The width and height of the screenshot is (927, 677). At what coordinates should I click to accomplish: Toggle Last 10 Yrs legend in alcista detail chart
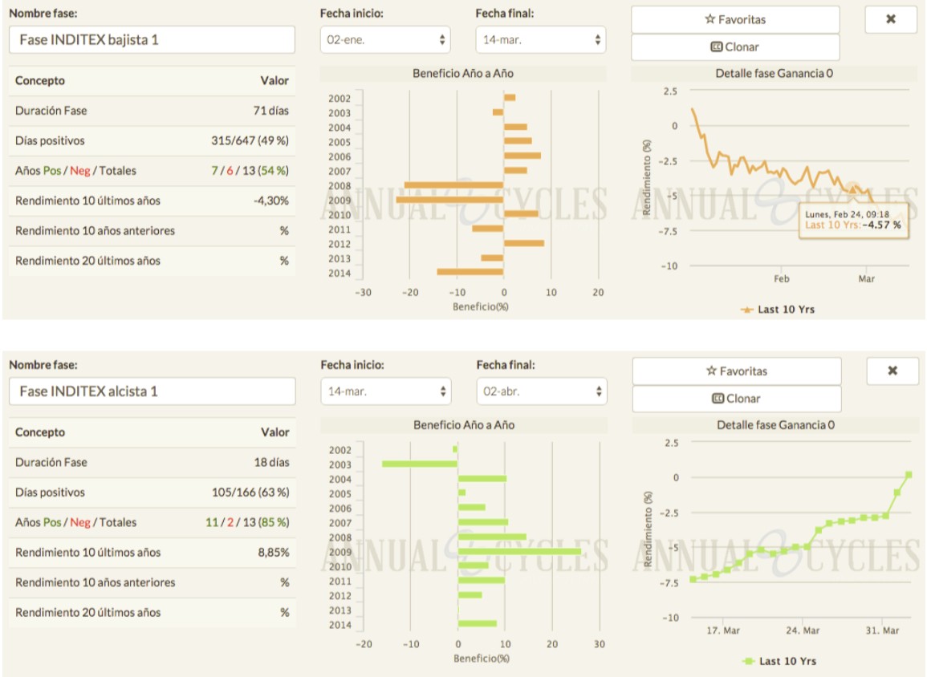pyautogui.click(x=780, y=661)
